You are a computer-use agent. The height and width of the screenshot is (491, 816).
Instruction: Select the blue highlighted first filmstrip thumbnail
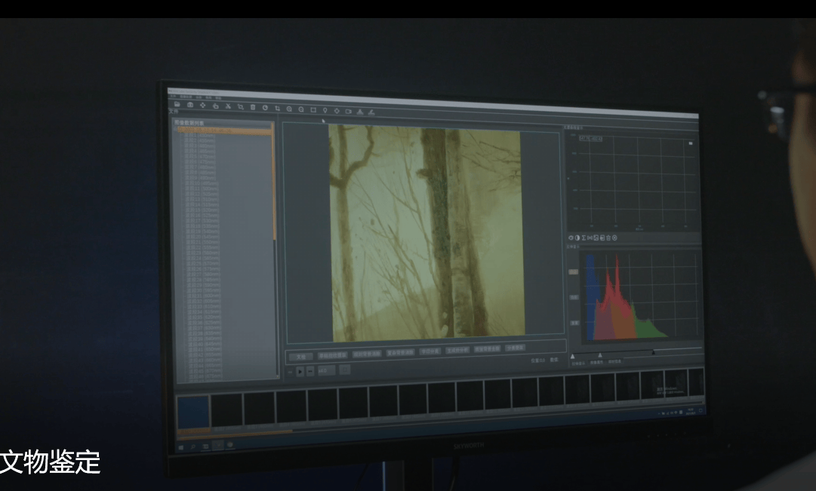pyautogui.click(x=193, y=412)
